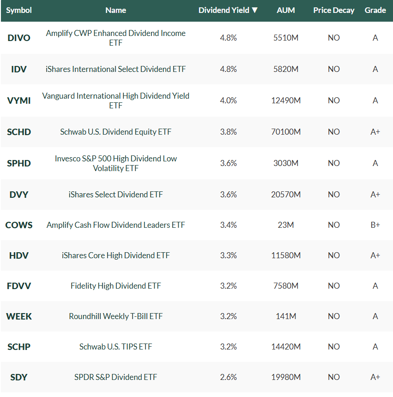Select iShares International Select Dividend ETF name

pos(115,69)
